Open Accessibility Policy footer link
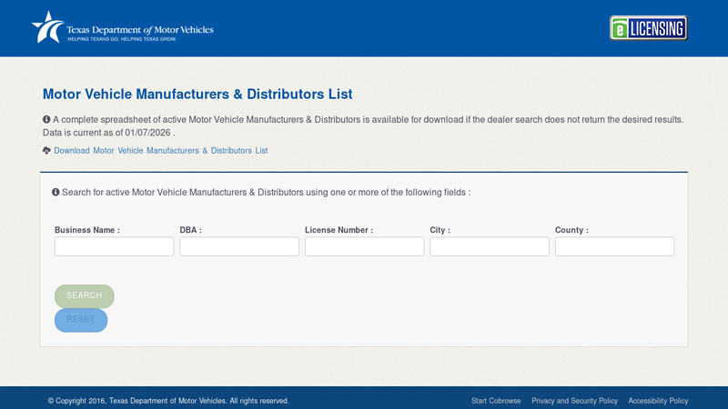 658,401
